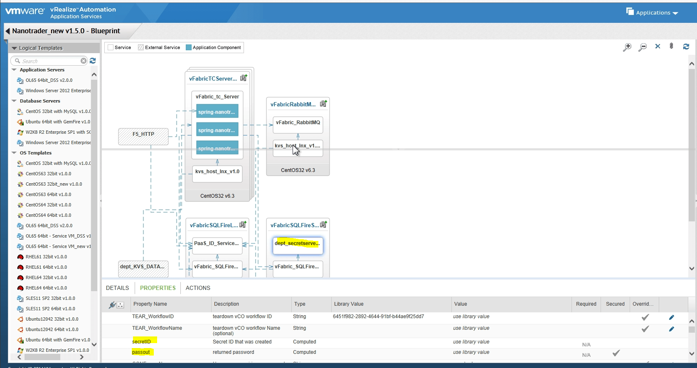Select the dept_secretserve component node
This screenshot has width=697, height=368.
pyautogui.click(x=298, y=245)
